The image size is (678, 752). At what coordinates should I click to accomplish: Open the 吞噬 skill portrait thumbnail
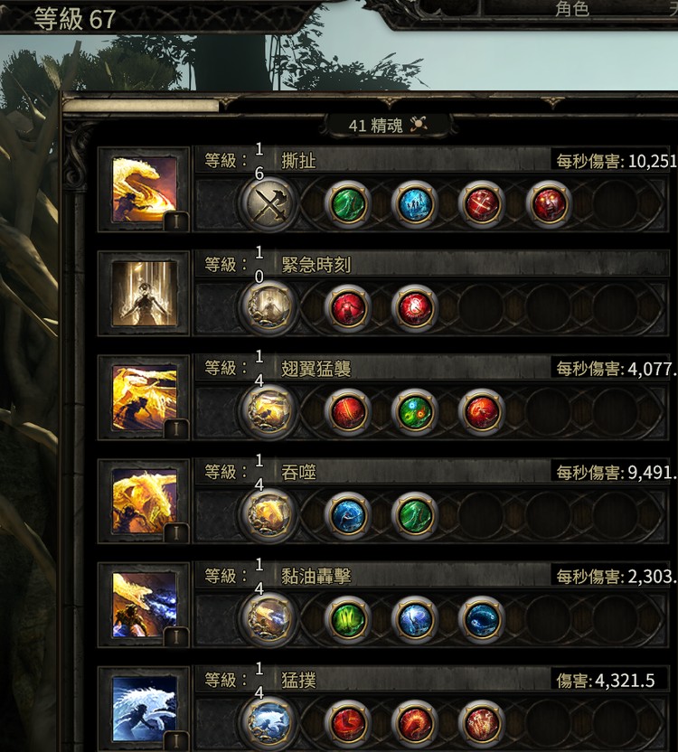(145, 501)
